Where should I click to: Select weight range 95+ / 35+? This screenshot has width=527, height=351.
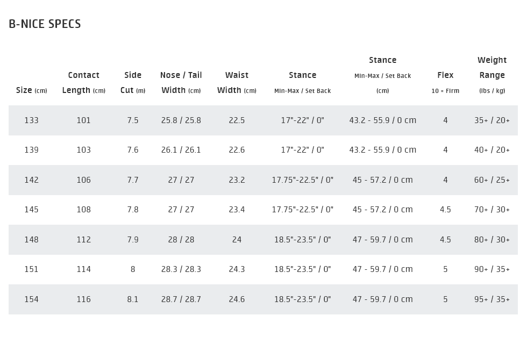point(492,299)
